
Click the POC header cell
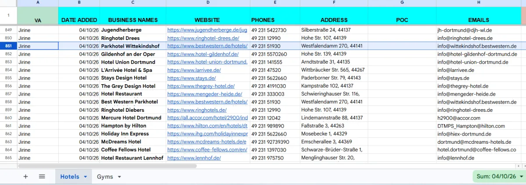coord(402,16)
